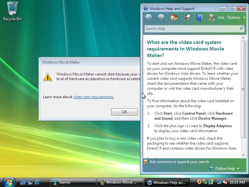The image size is (249, 187).
Task: Click the help content scroll up arrow
Action: coord(243,38)
